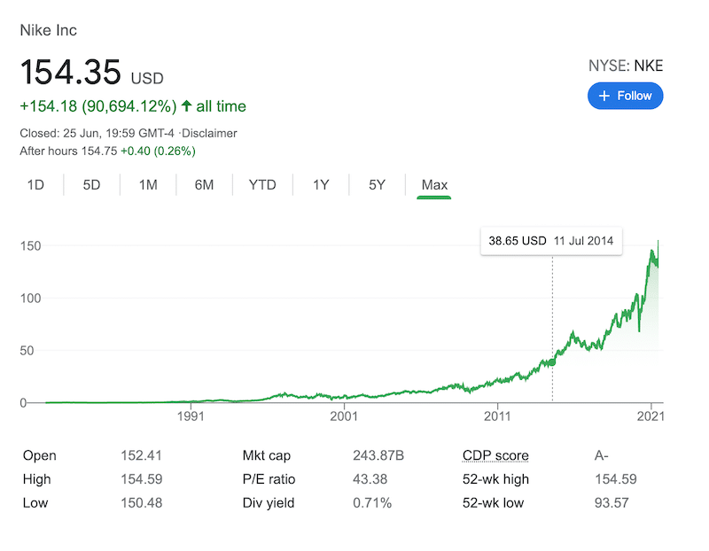Select the Max range tab
This screenshot has width=709, height=551.
point(434,185)
